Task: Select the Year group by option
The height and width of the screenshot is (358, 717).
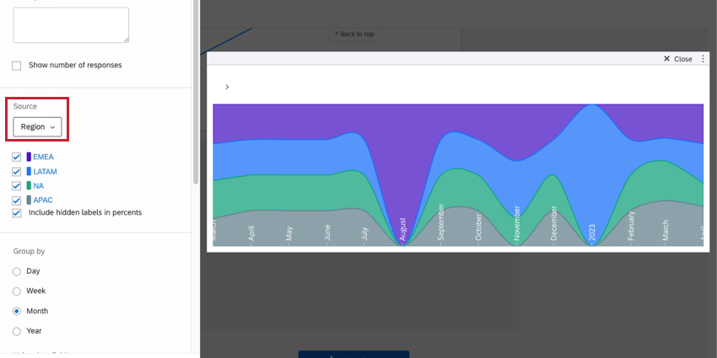Action: click(17, 331)
